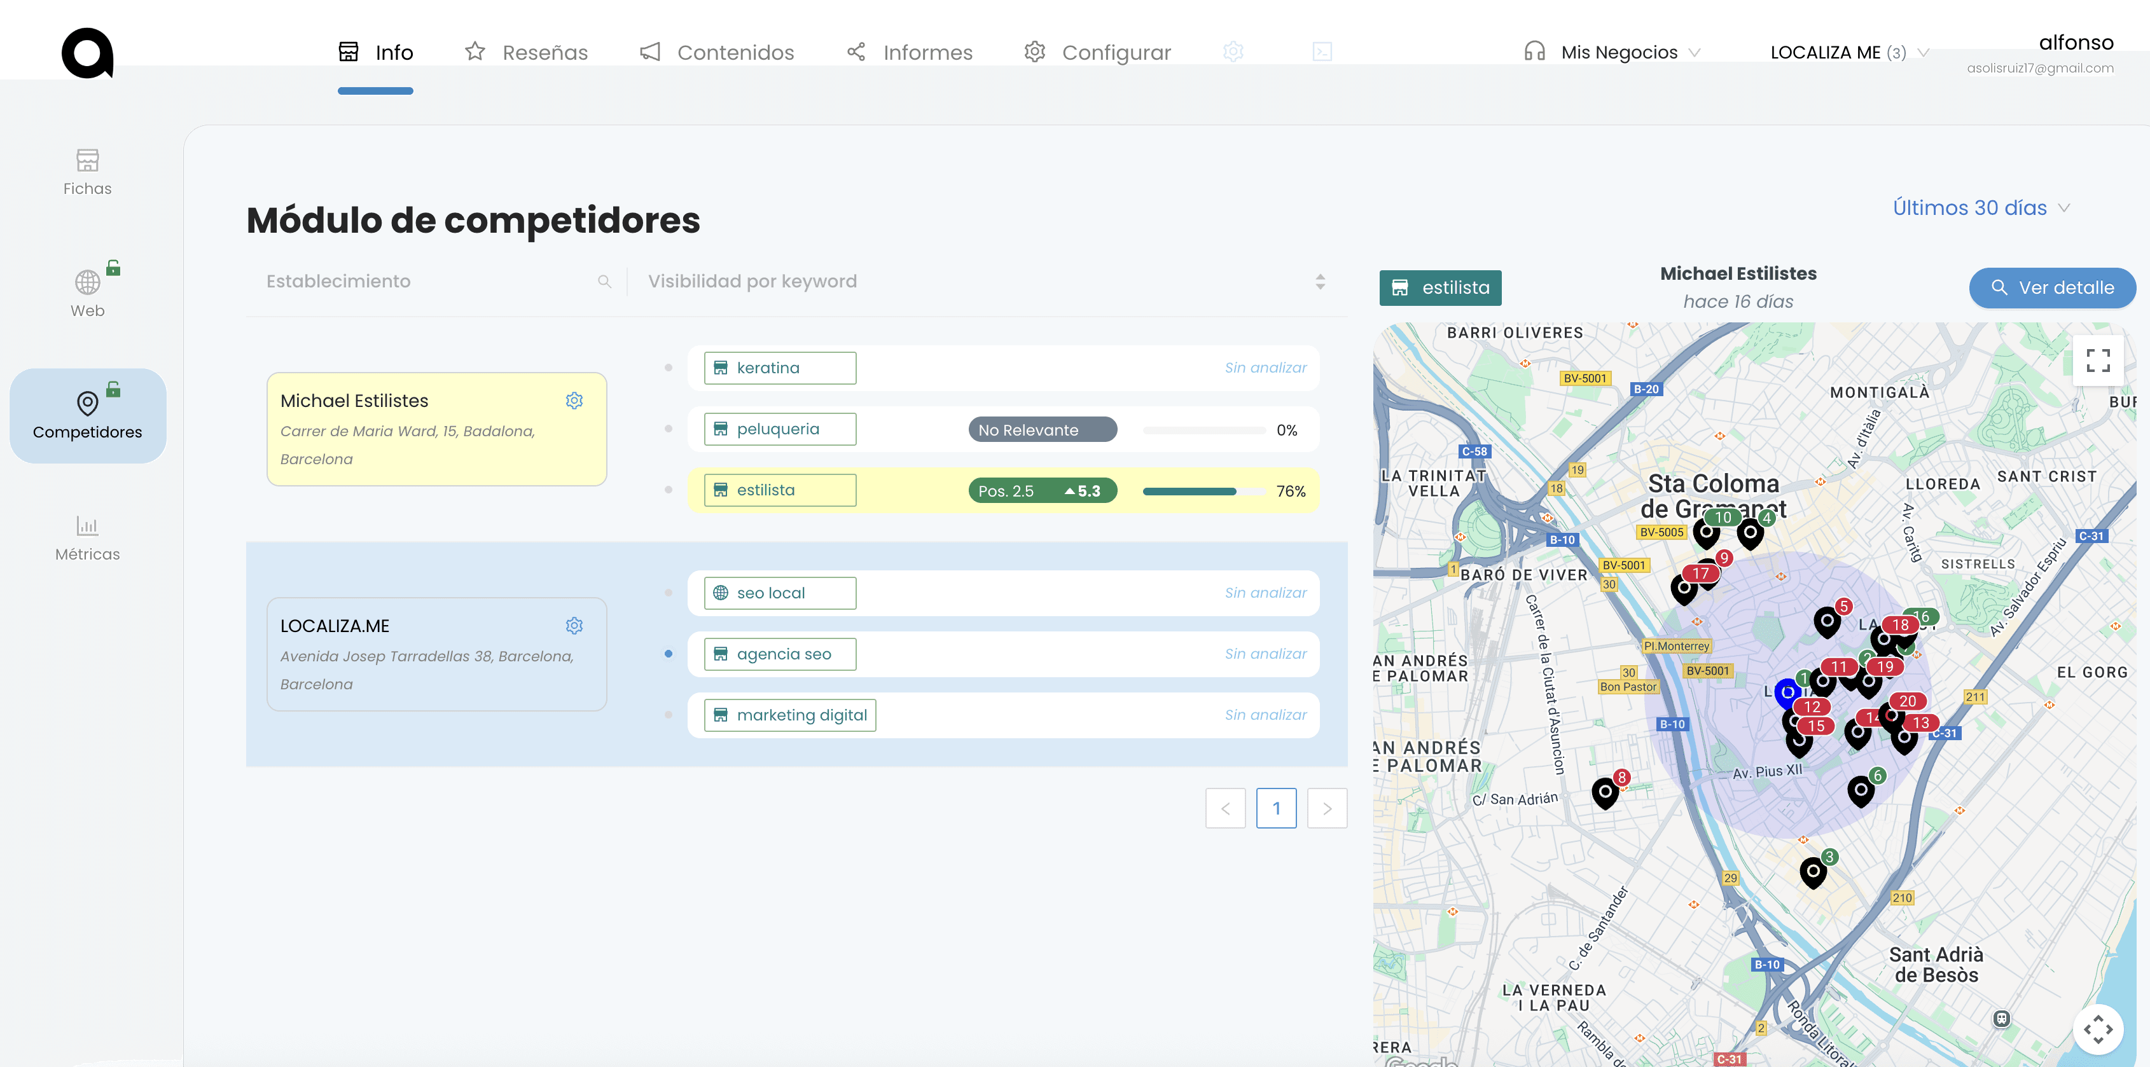This screenshot has height=1067, width=2150.
Task: Click the green lock badge on Competidores
Action: (x=113, y=389)
